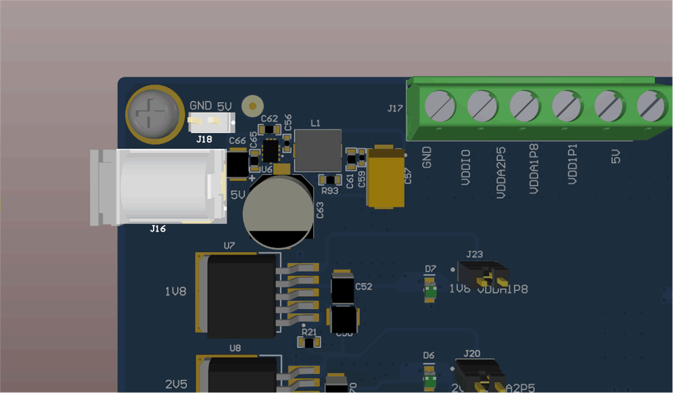Click the J17 designator text
This screenshot has height=393, width=673.
click(x=395, y=109)
